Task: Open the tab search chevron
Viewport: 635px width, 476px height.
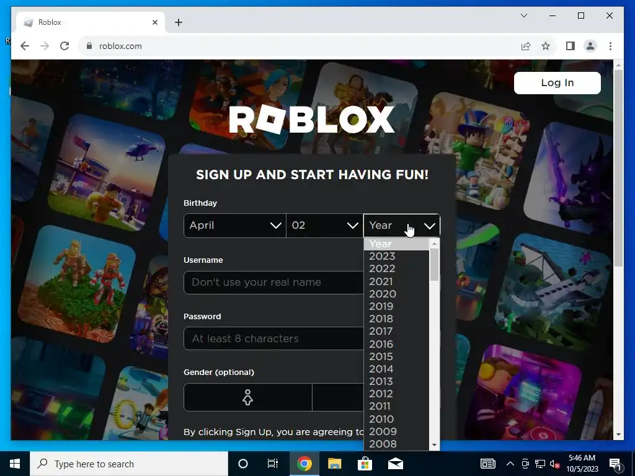Action: pos(523,15)
